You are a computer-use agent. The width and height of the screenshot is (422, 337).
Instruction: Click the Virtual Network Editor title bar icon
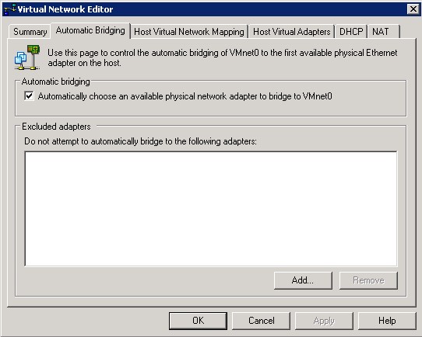(9, 9)
